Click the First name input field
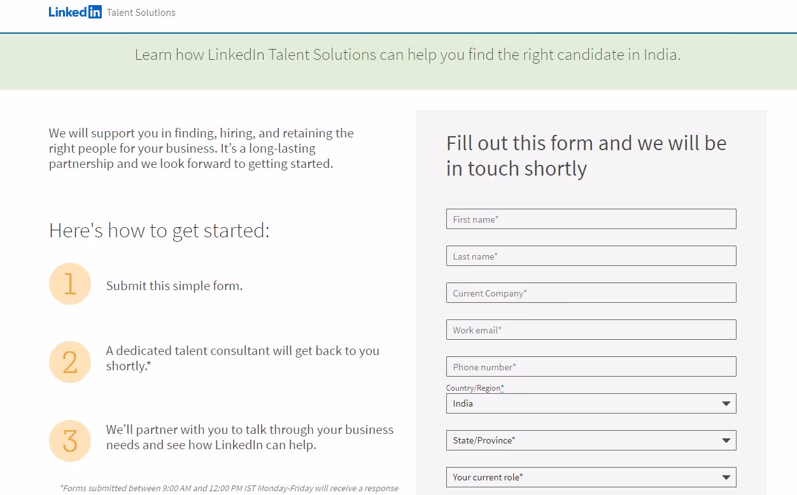797x495 pixels. (x=591, y=218)
